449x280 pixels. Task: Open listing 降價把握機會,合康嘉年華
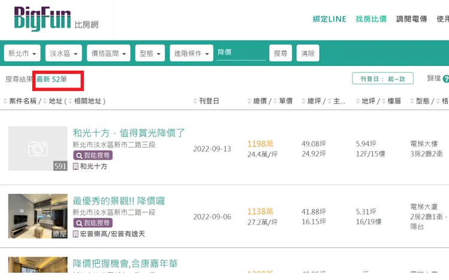(x=125, y=263)
